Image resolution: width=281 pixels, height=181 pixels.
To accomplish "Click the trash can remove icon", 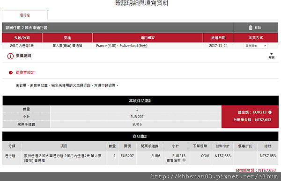I will (251, 28).
